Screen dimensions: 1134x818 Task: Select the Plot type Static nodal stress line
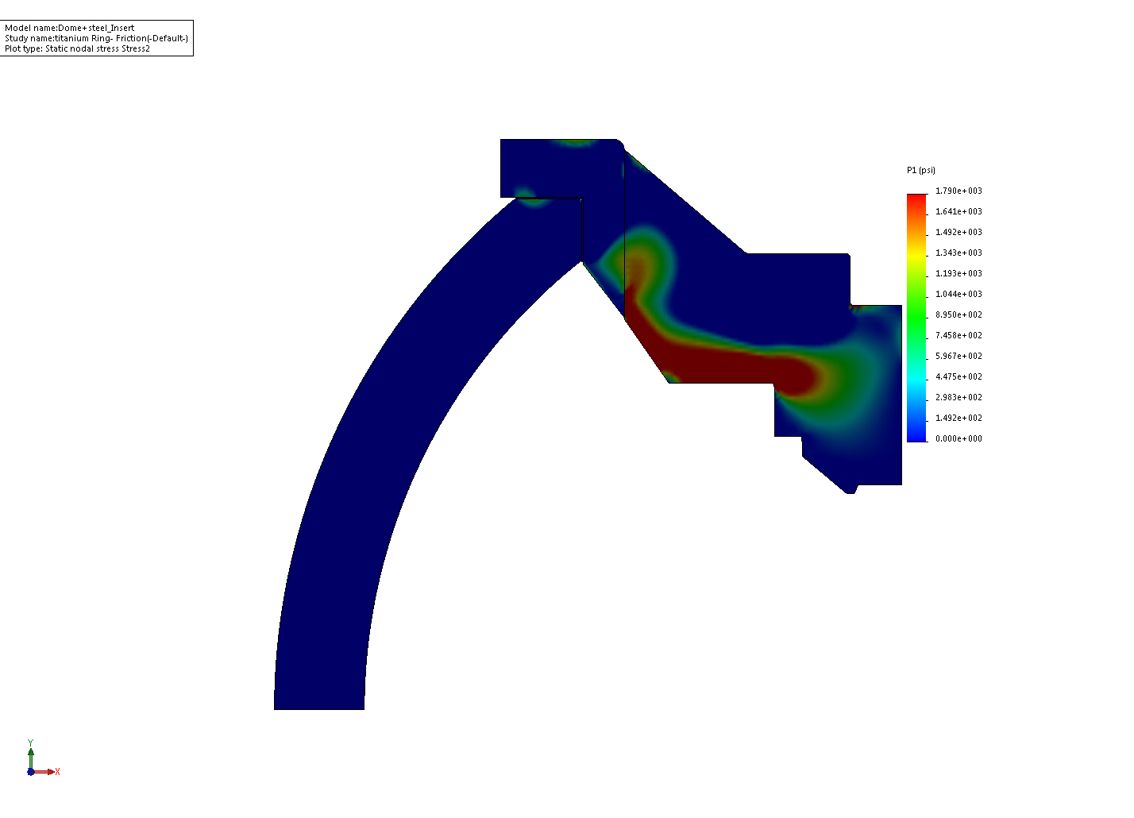[x=77, y=48]
